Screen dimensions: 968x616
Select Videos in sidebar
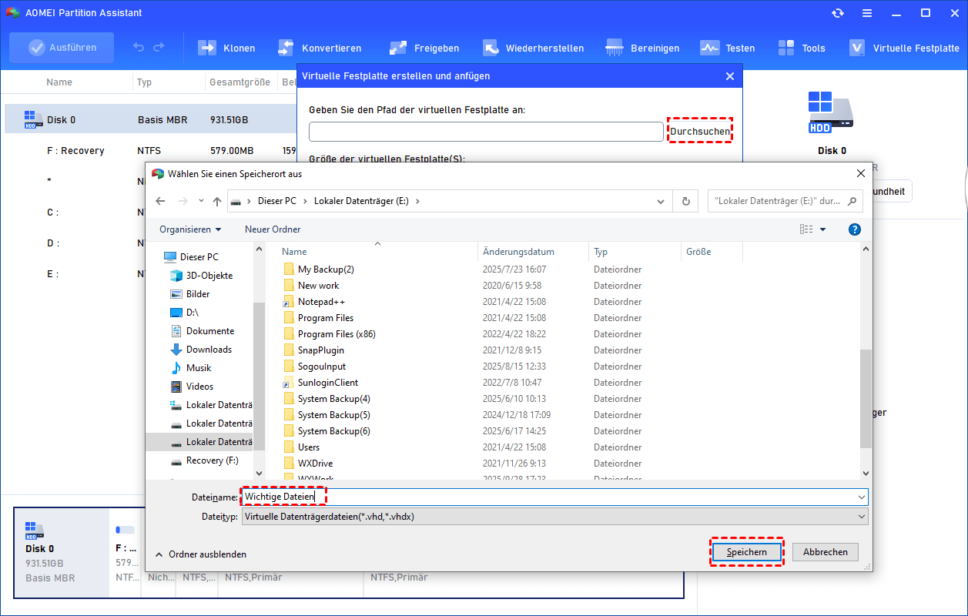[191, 387]
